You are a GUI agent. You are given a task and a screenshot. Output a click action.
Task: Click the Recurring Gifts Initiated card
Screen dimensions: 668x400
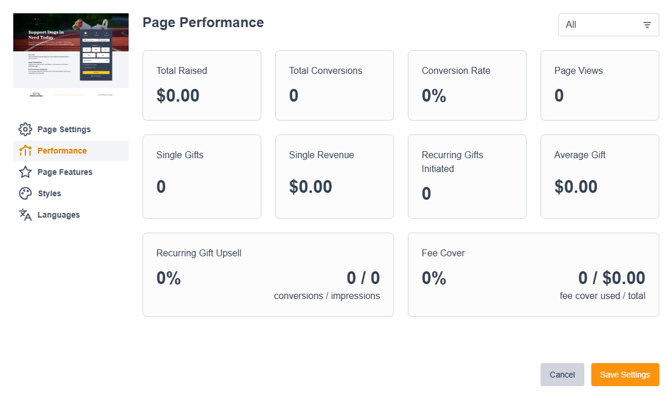click(467, 176)
